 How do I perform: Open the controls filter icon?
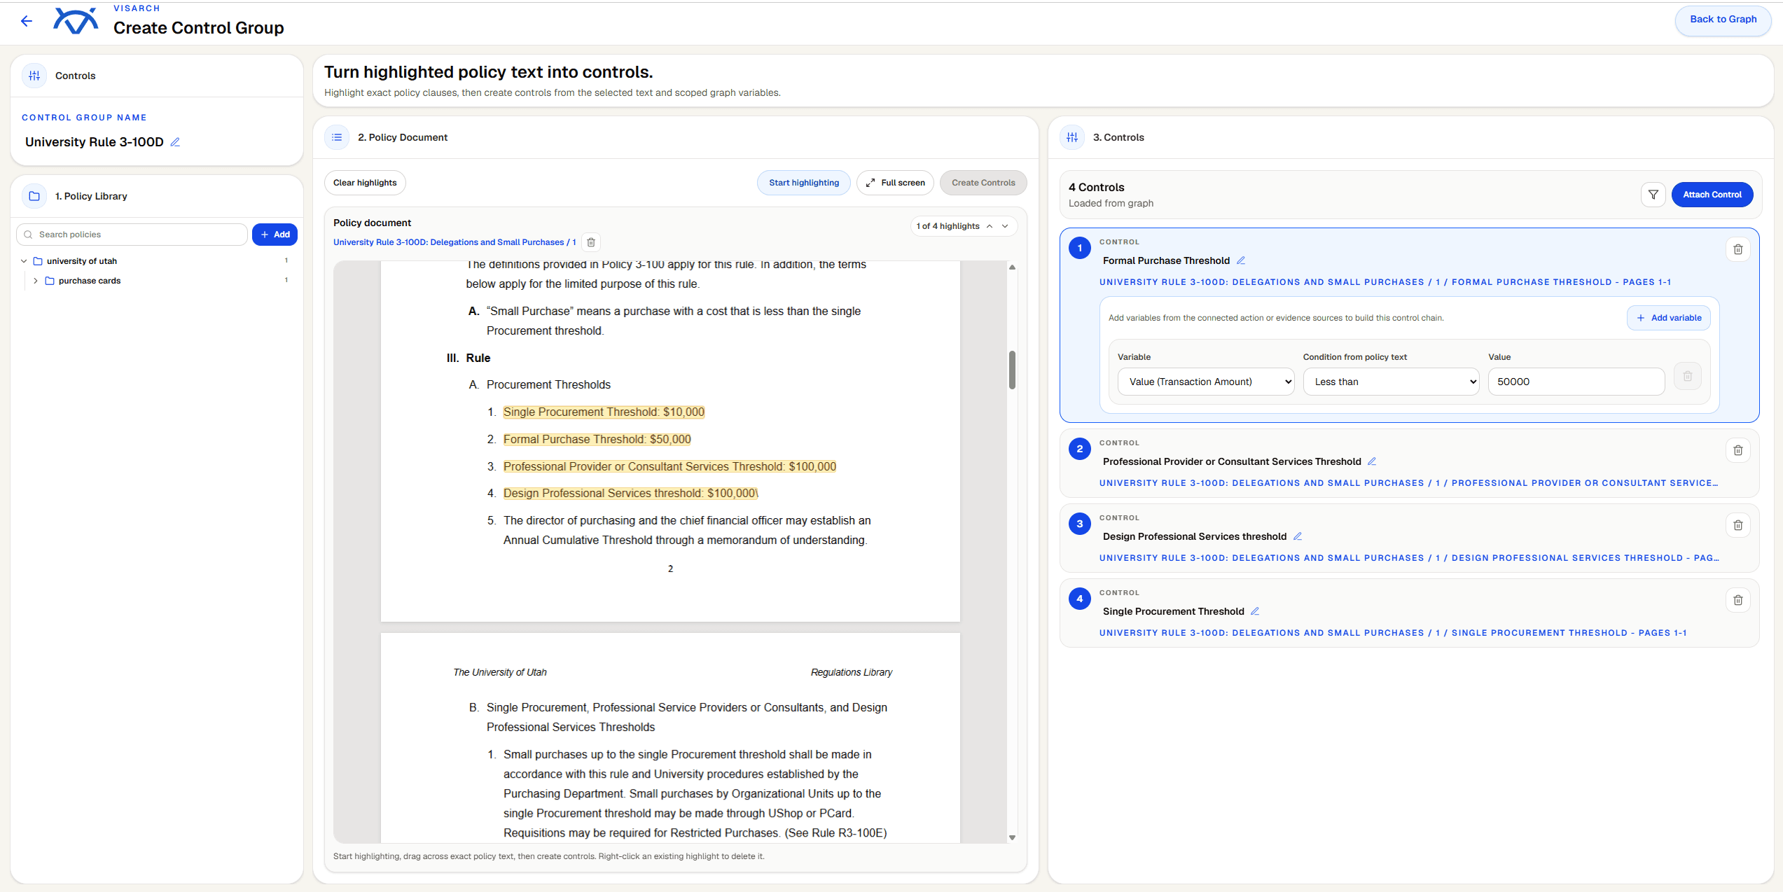pos(1653,195)
